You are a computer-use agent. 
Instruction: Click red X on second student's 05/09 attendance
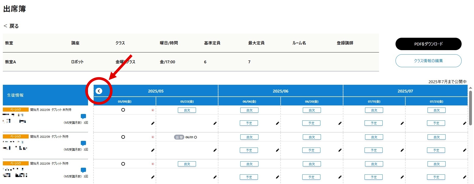tap(153, 137)
